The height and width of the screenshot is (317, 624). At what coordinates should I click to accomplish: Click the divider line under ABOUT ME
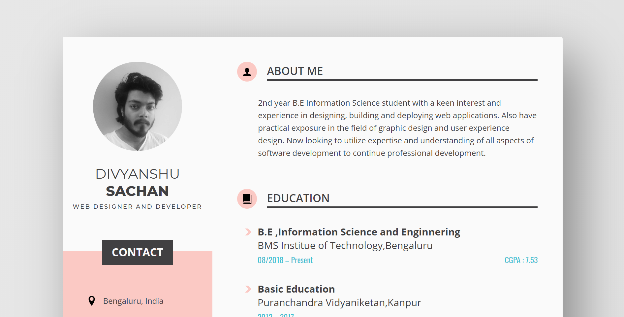(x=402, y=80)
